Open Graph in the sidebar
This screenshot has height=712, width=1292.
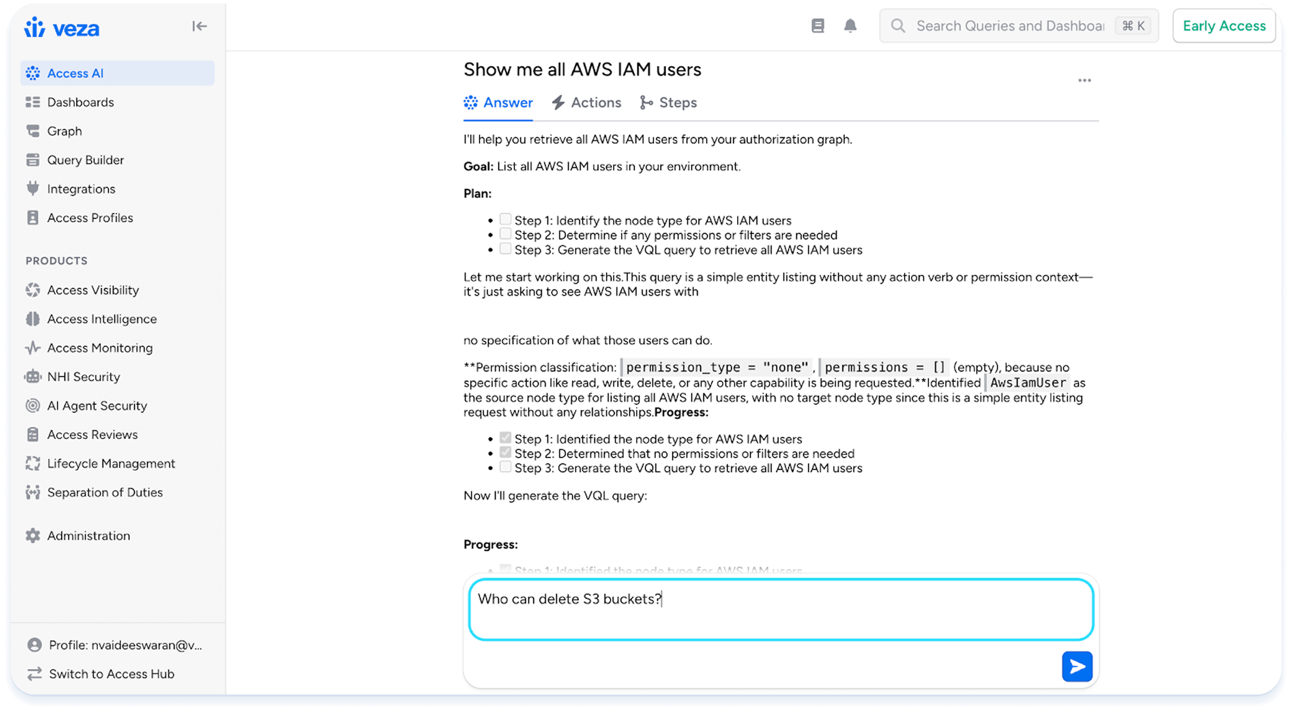pos(64,131)
